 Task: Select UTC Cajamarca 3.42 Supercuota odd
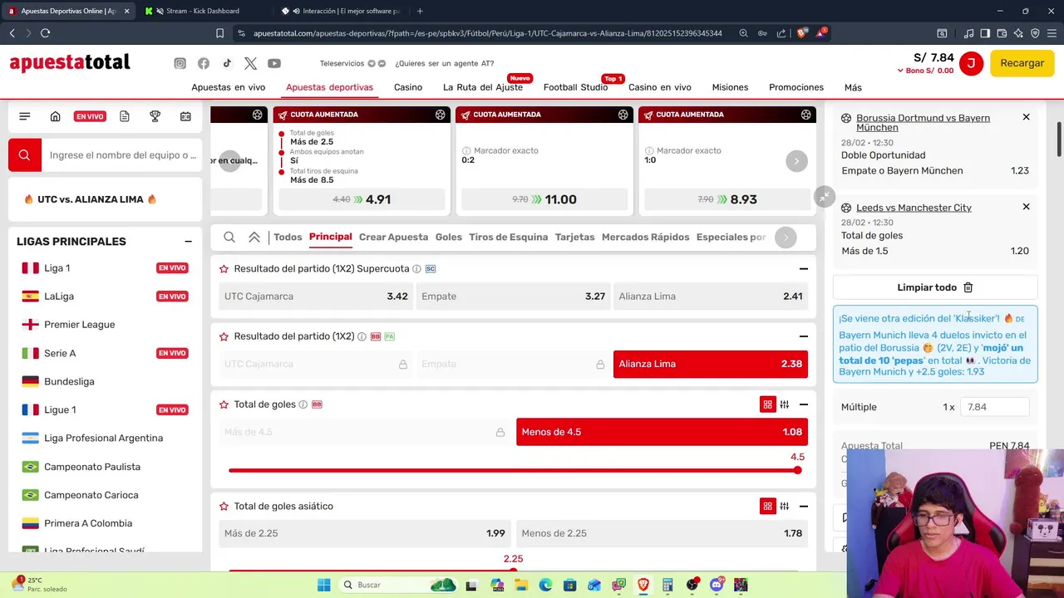316,297
